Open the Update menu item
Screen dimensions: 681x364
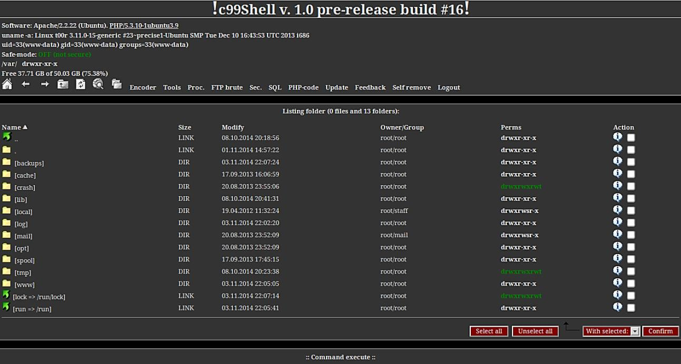(337, 87)
